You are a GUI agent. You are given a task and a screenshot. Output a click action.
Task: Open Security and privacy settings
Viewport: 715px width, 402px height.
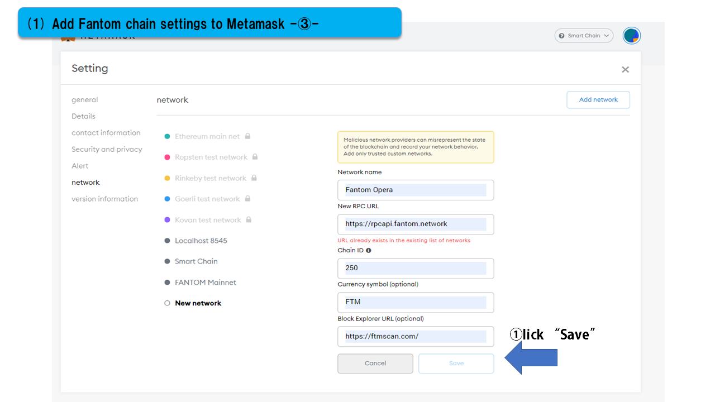coord(107,149)
